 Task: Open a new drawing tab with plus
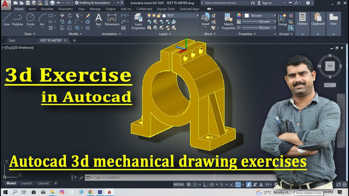coord(74,41)
